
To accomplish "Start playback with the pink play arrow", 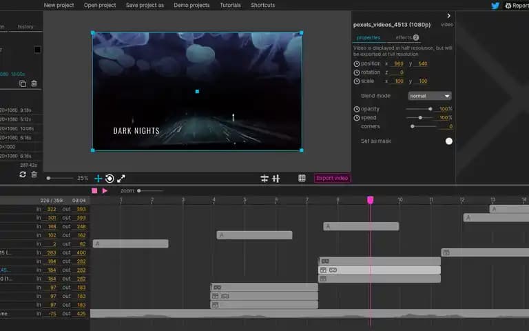I will (x=105, y=191).
